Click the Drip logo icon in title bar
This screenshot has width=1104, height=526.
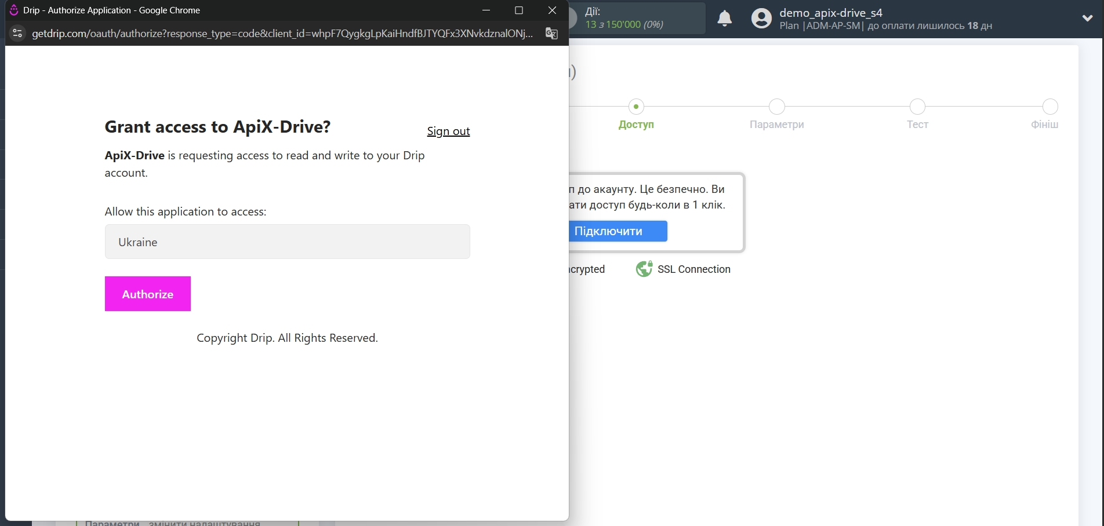(14, 10)
